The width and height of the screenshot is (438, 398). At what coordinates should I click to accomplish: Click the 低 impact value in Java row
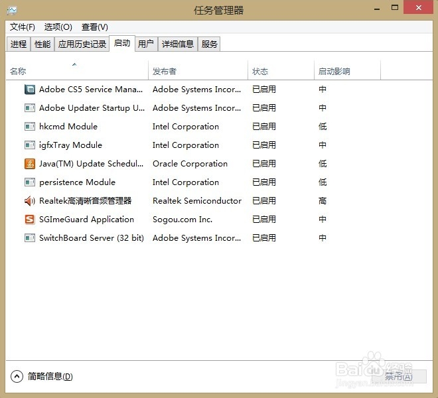[323, 164]
